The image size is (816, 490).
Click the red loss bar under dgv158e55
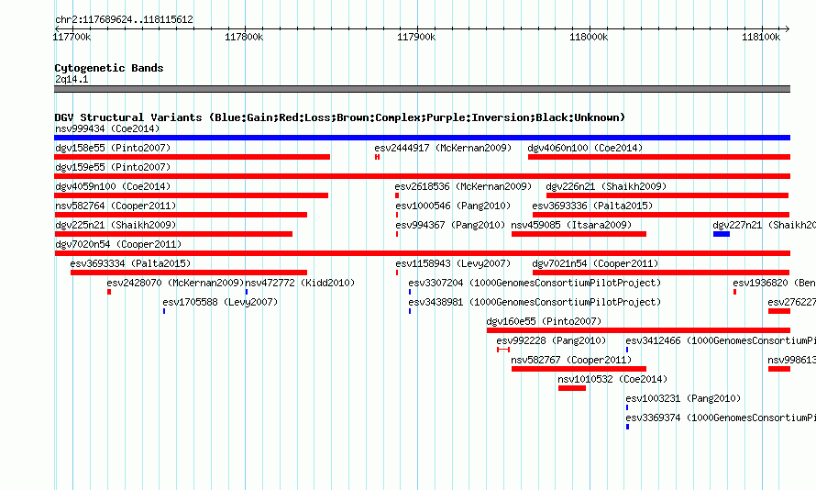point(192,157)
